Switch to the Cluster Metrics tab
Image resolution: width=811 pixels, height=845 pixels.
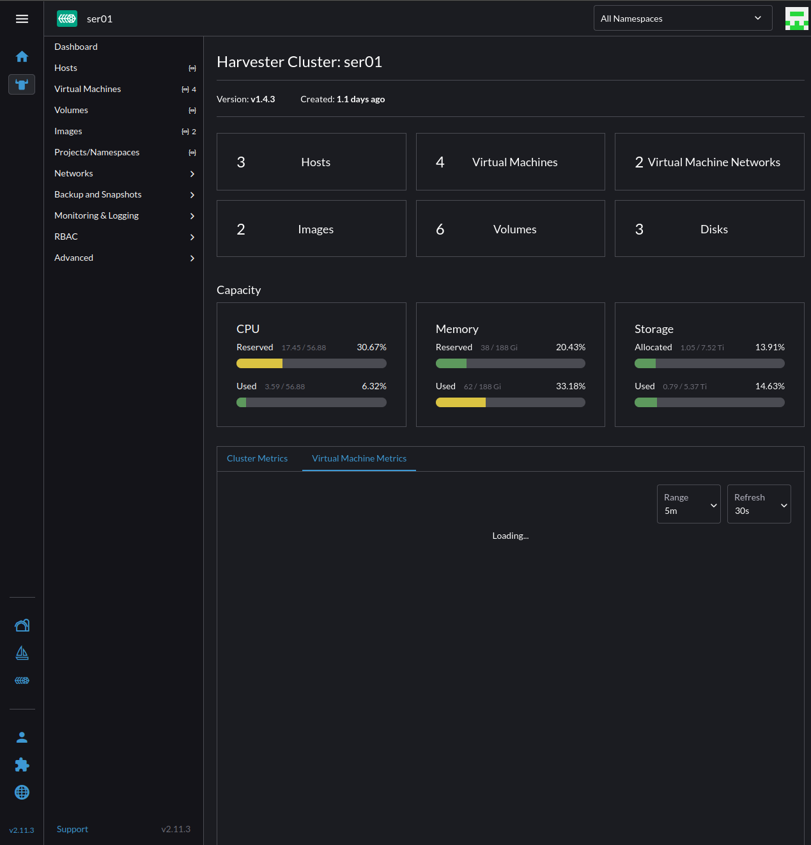(x=257, y=458)
